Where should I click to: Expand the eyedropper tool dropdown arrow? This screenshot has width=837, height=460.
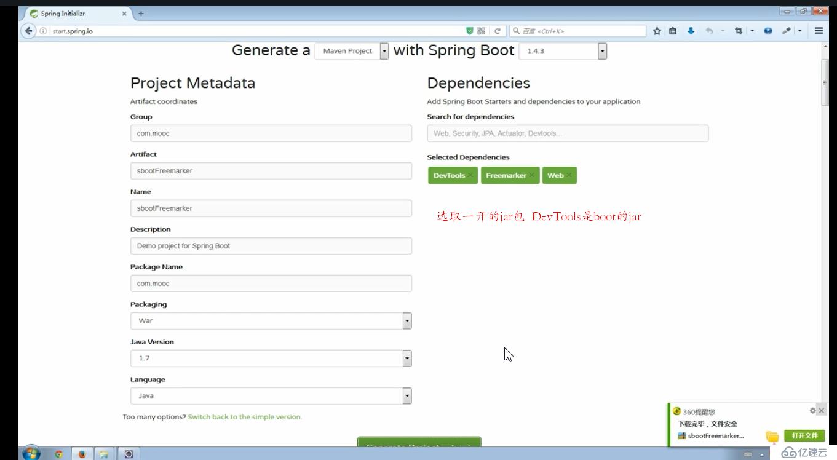(800, 31)
